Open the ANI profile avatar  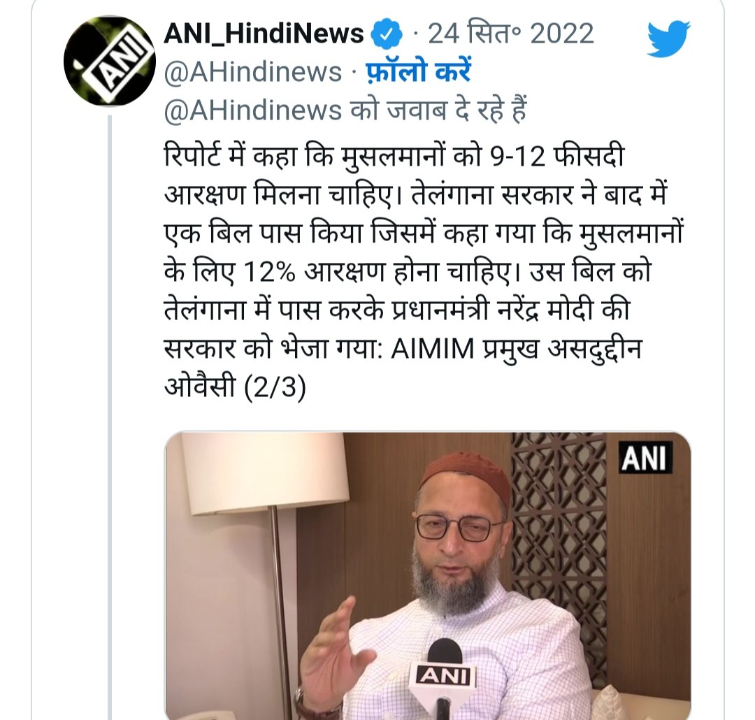pyautogui.click(x=109, y=61)
